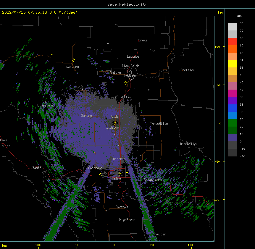Select the Olds city label
This screenshot has height=249, width=255.
(x=115, y=117)
